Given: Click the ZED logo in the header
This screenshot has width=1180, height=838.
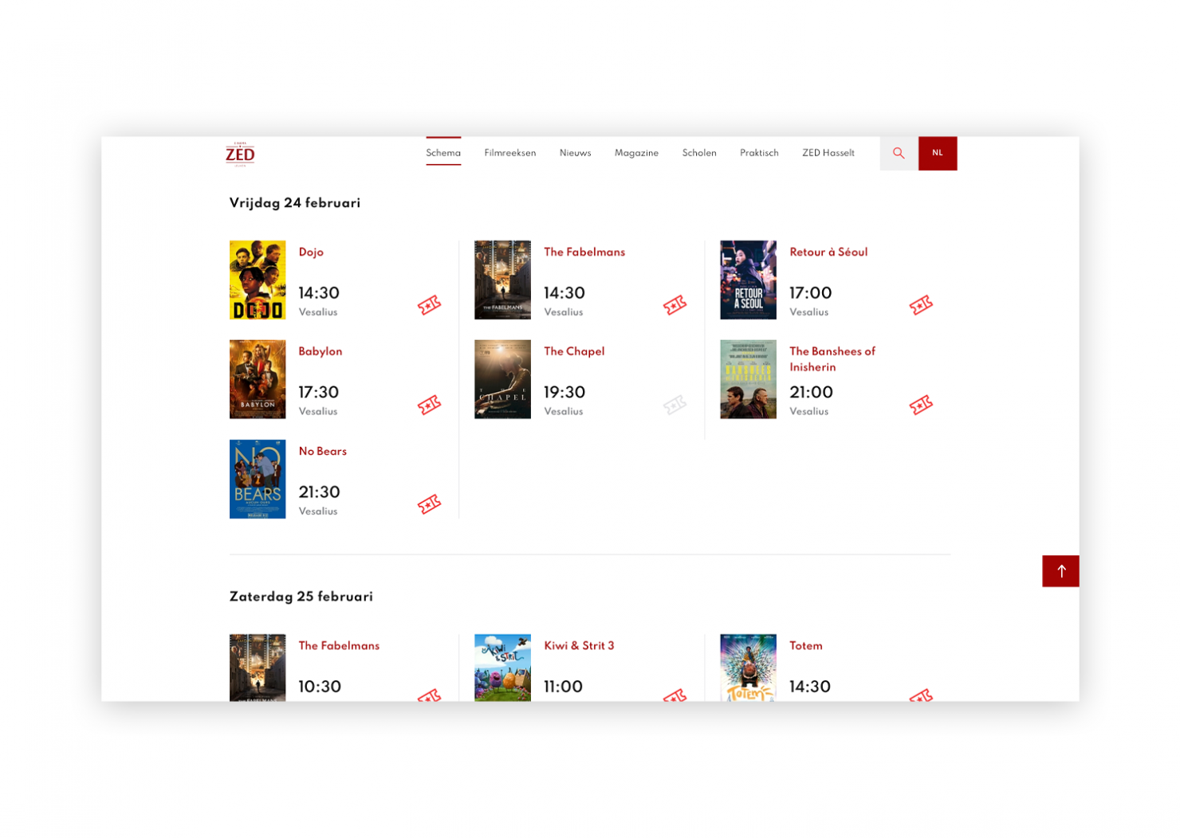Looking at the screenshot, I should click(240, 154).
